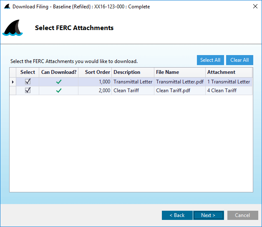Click the title bar app icon
The image size is (262, 227).
(7, 7)
